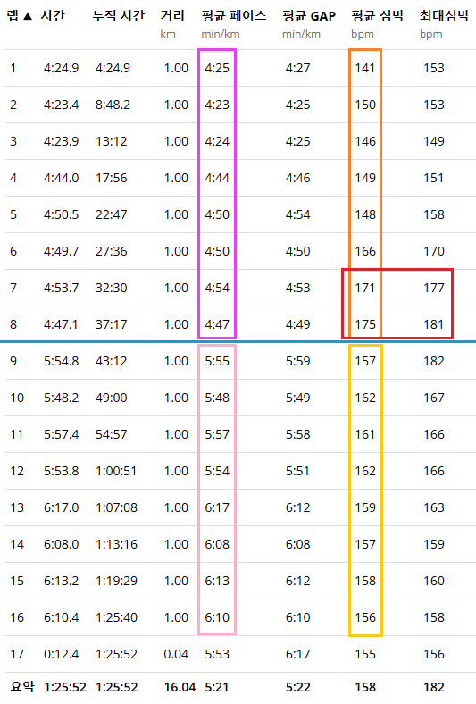The image size is (476, 704).
Task: Select cumulative time 1:19:29
Action: point(116,581)
